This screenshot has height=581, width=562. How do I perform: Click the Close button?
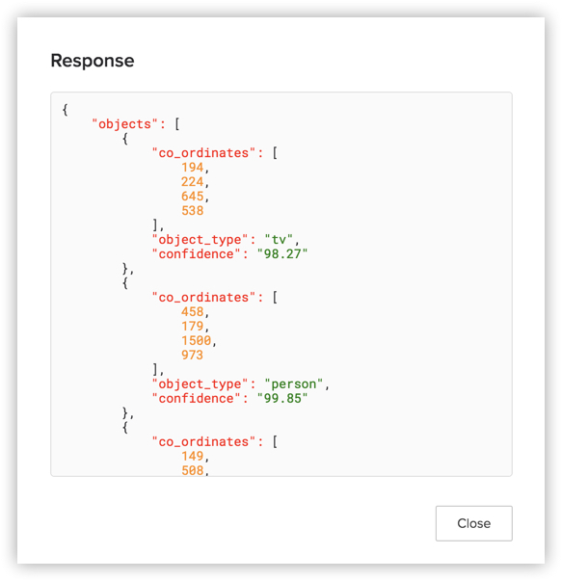473,523
